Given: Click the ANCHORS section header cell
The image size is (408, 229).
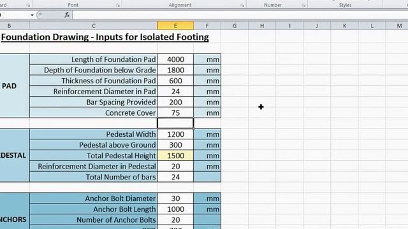Looking at the screenshot, I should [x=15, y=211].
